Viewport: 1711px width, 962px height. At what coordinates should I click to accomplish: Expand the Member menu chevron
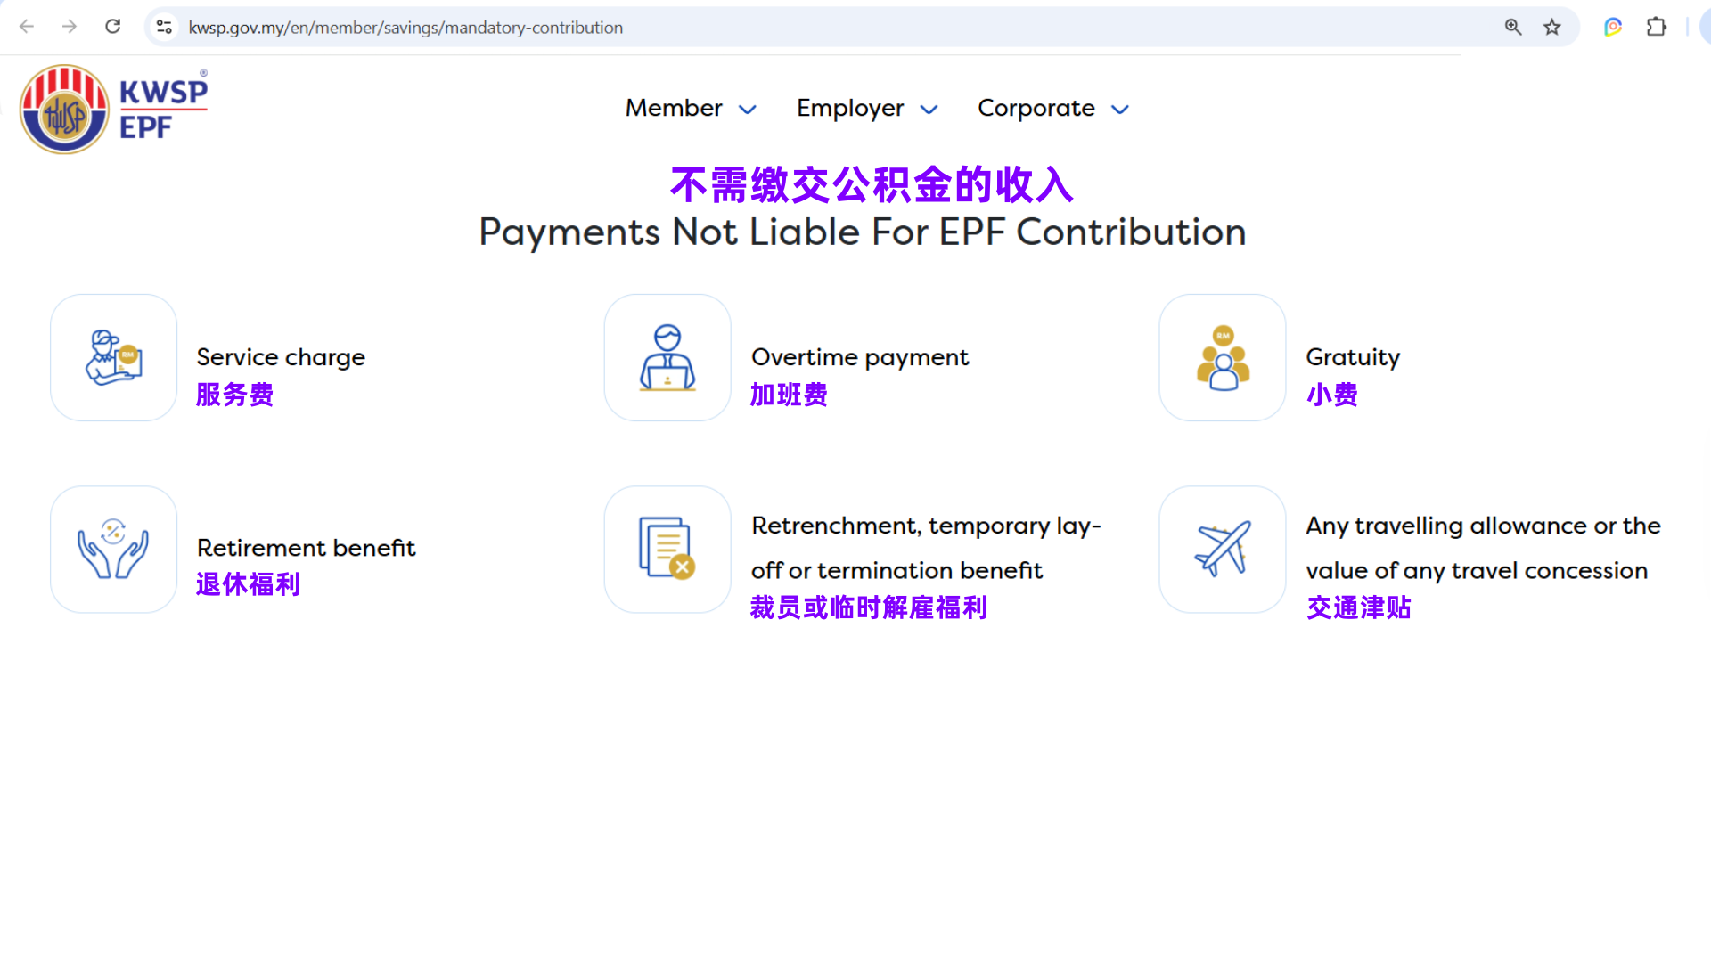[x=748, y=110]
